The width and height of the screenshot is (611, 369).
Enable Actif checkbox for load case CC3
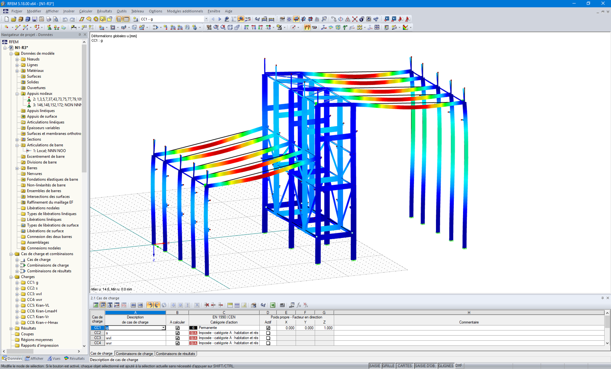point(268,338)
